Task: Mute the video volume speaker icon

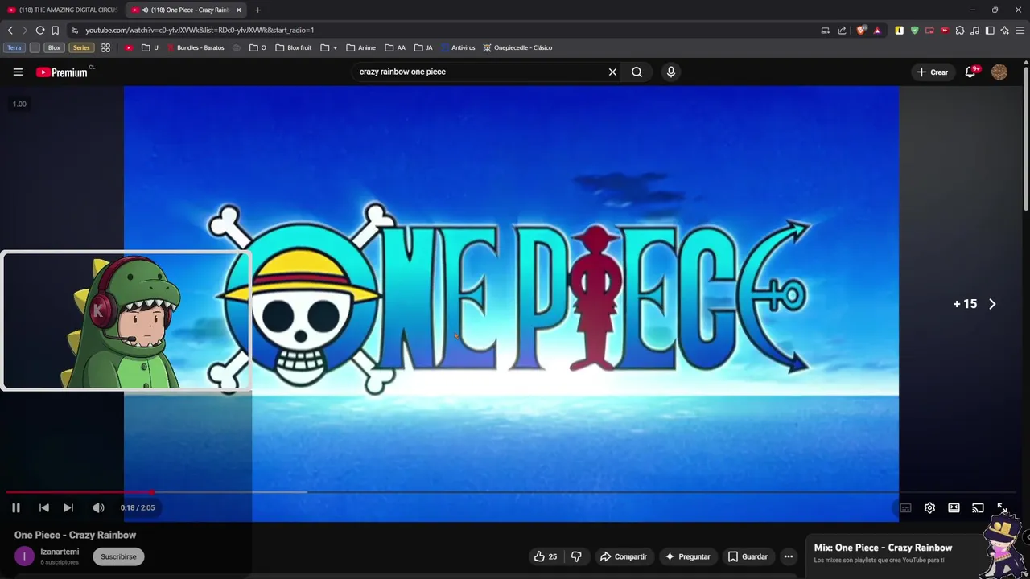Action: 98,507
